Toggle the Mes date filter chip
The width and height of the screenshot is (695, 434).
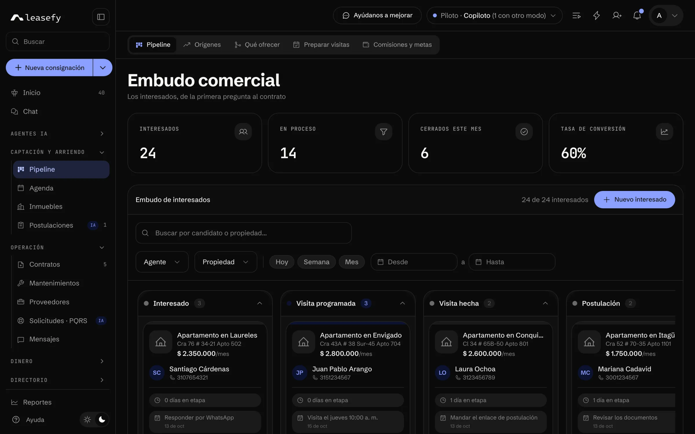click(352, 262)
